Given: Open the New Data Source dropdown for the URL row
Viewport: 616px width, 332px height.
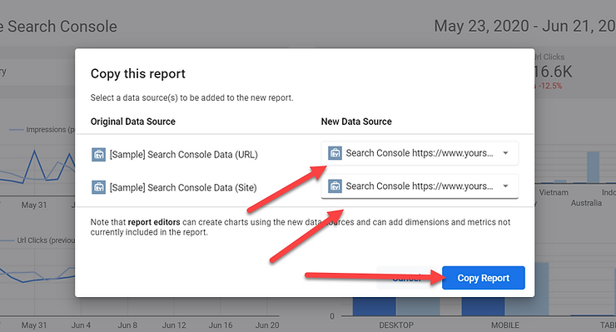Looking at the screenshot, I should pyautogui.click(x=420, y=153).
